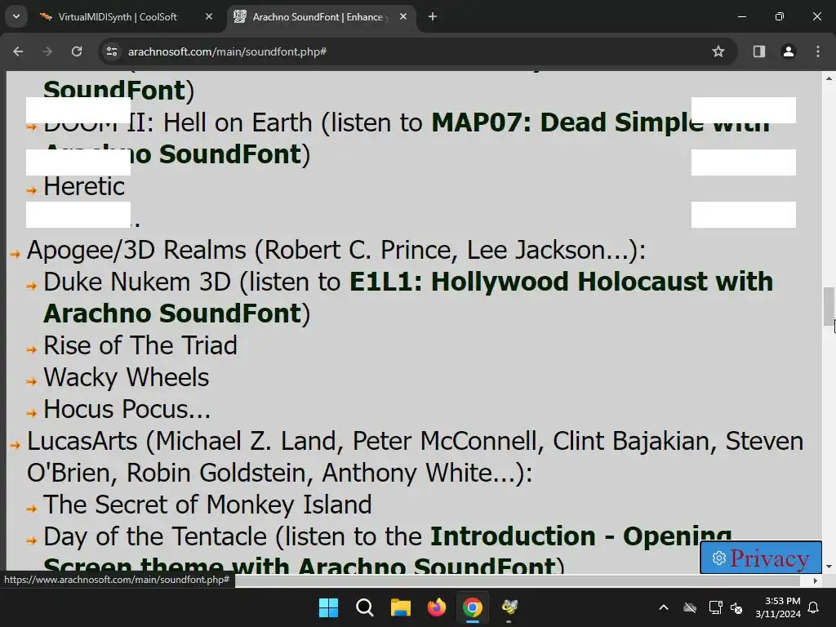Click the network status tray icon
This screenshot has height=627, width=836.
click(x=715, y=607)
